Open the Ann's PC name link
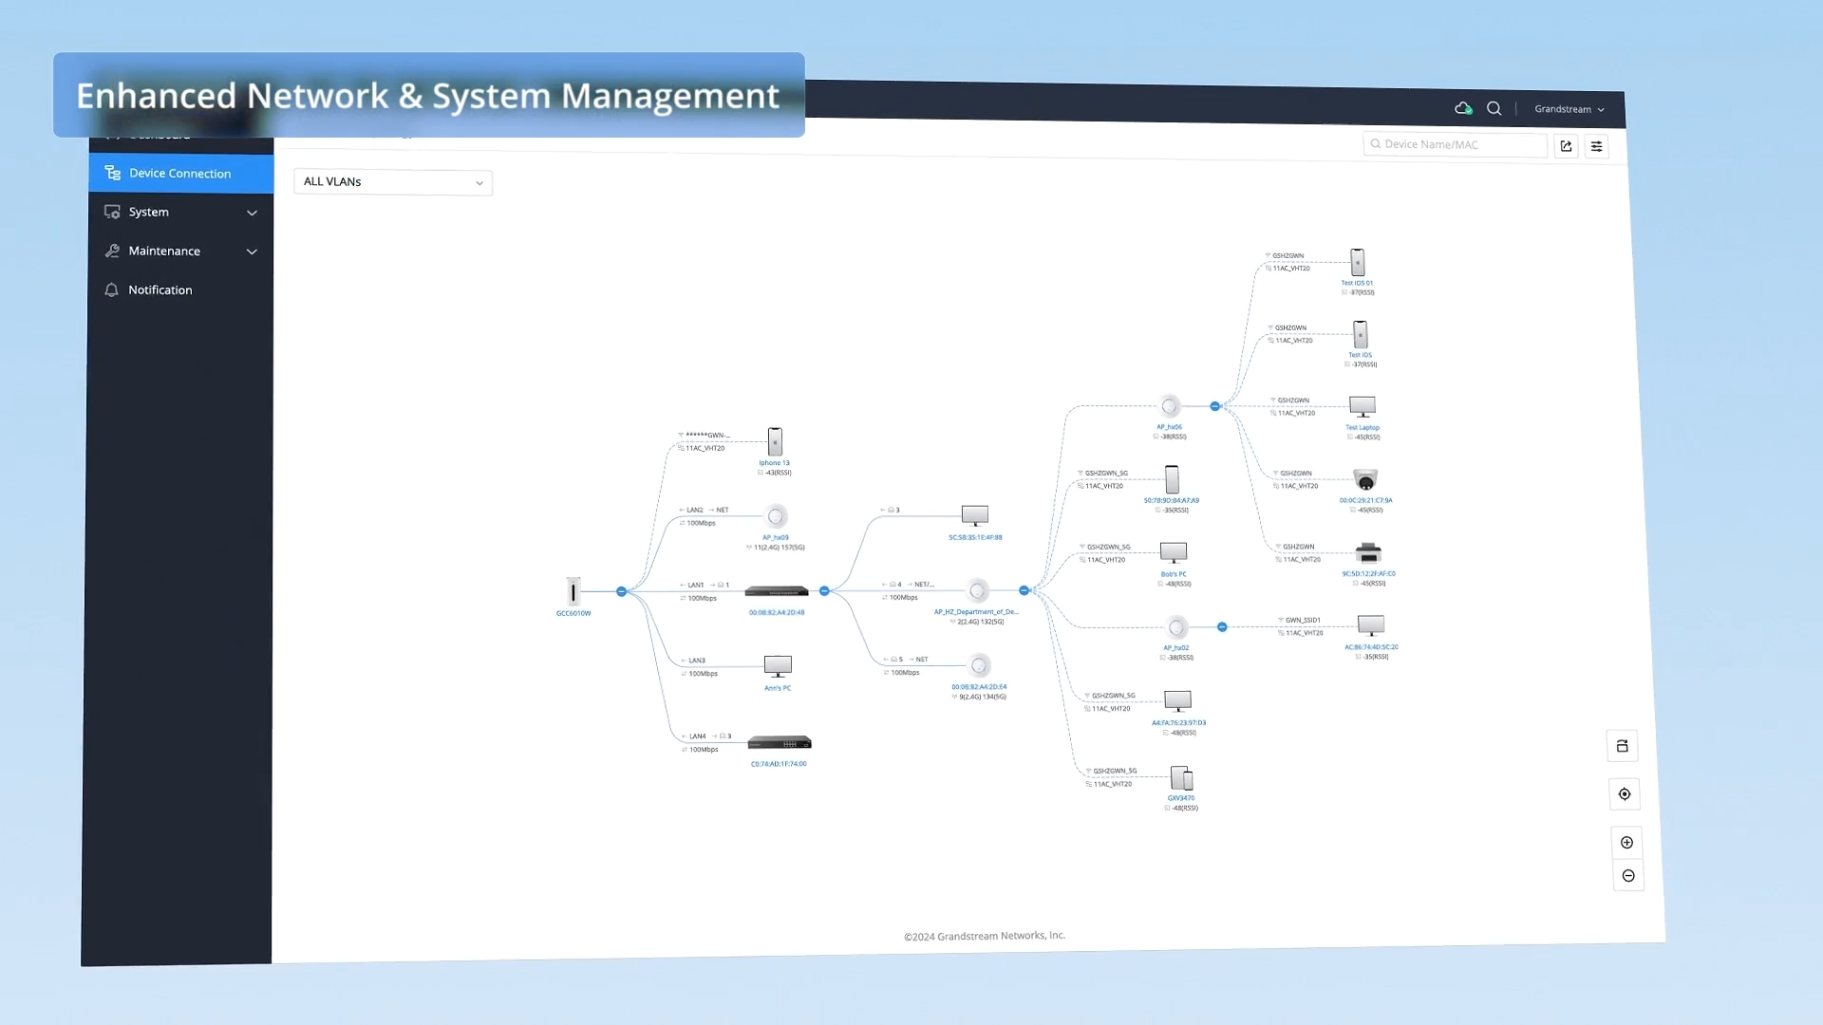1823x1025 pixels. 778,689
